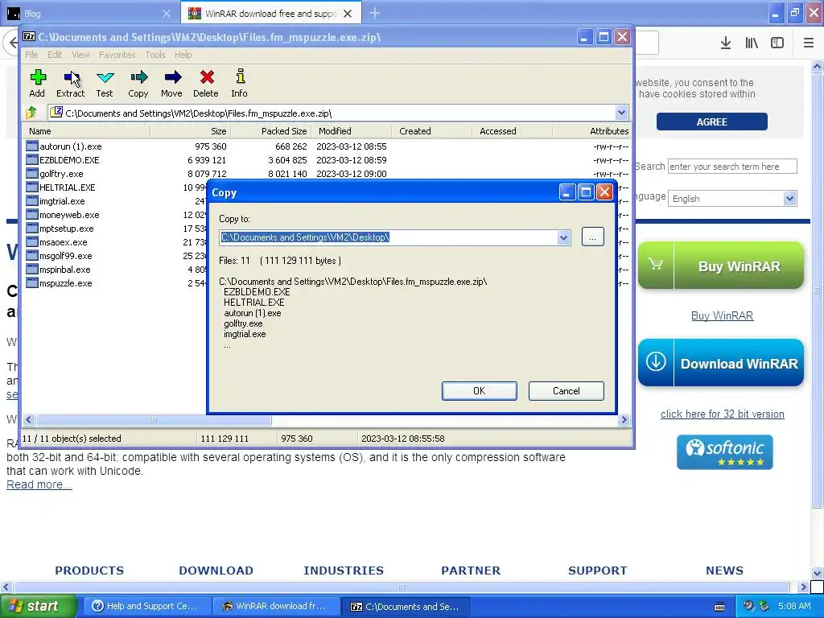Click the on-screen keyboard tray icon

719,607
